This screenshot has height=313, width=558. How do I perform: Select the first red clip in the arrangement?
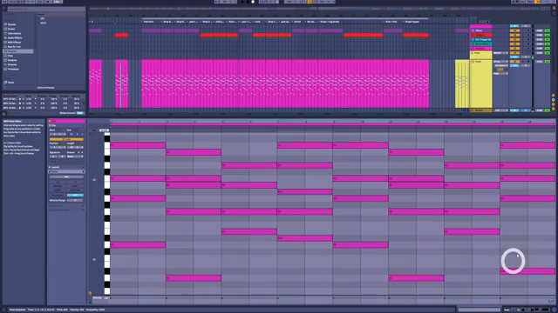click(121, 35)
